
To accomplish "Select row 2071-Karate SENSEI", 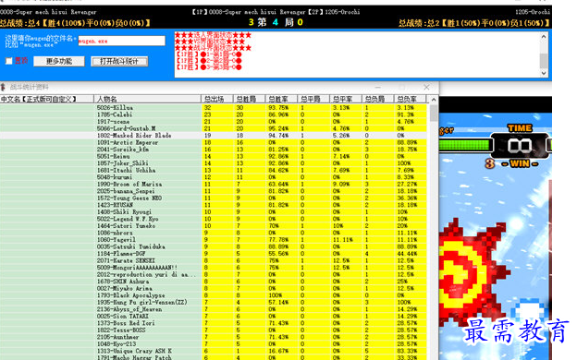I will [214, 261].
